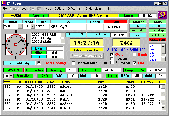This screenshot has height=116, width=169.
Task: Enable the Printer off checkbox
Action: point(112,63)
